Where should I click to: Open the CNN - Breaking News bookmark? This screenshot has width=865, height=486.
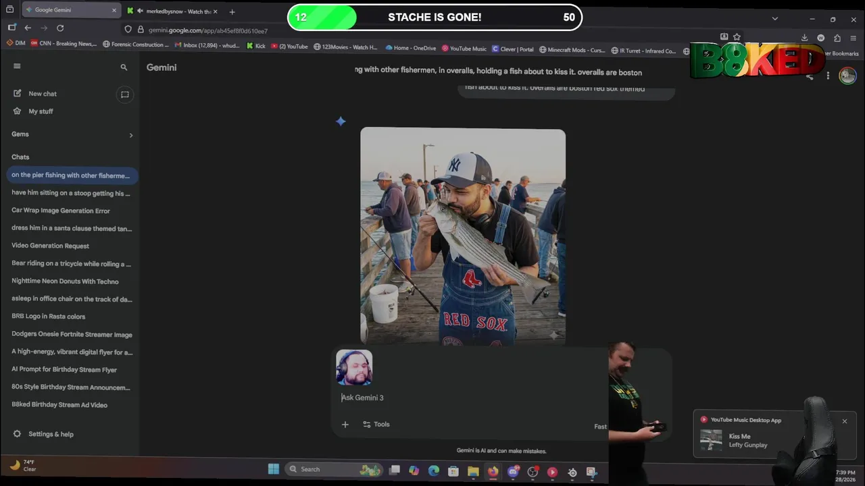63,45
